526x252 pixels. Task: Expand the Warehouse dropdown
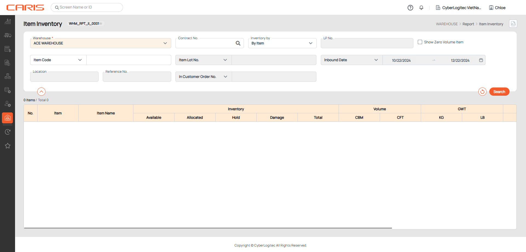pos(165,43)
